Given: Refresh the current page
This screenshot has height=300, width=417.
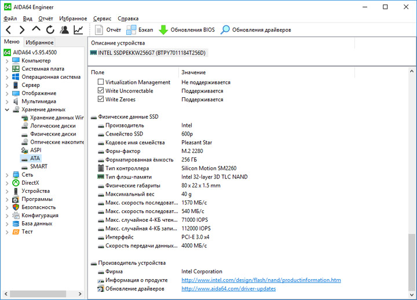Looking at the screenshot, I should (x=50, y=30).
